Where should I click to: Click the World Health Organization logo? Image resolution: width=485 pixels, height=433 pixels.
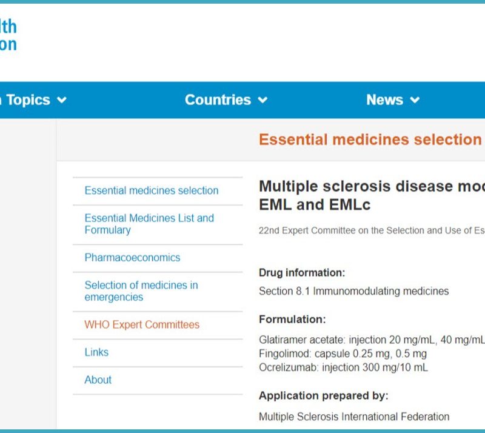[8, 35]
